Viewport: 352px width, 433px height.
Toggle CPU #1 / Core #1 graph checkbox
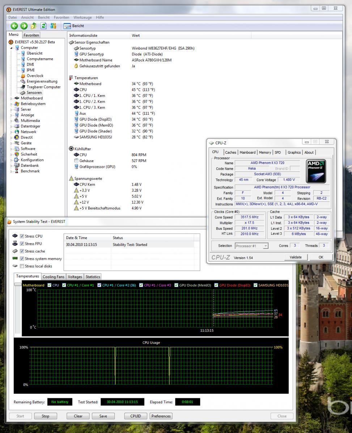[64, 285]
